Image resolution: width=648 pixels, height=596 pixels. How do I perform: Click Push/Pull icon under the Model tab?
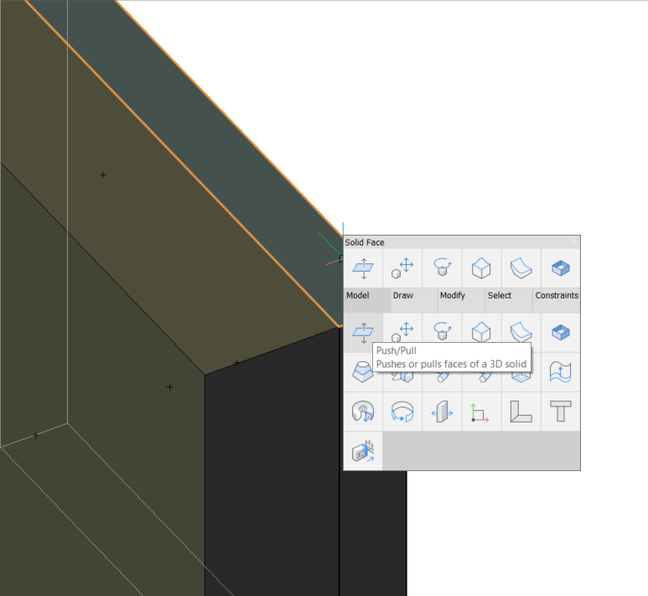pos(363,332)
